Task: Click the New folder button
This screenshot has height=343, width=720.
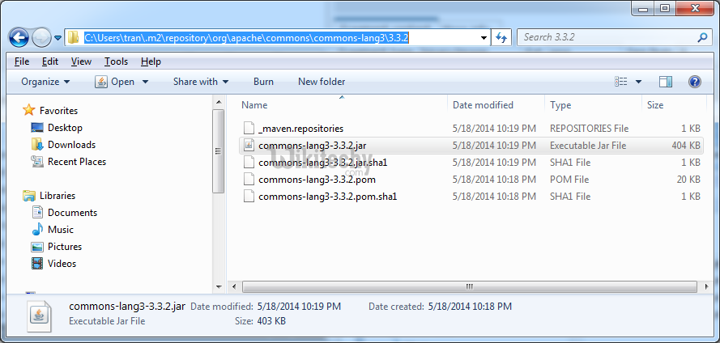Action: 322,82
